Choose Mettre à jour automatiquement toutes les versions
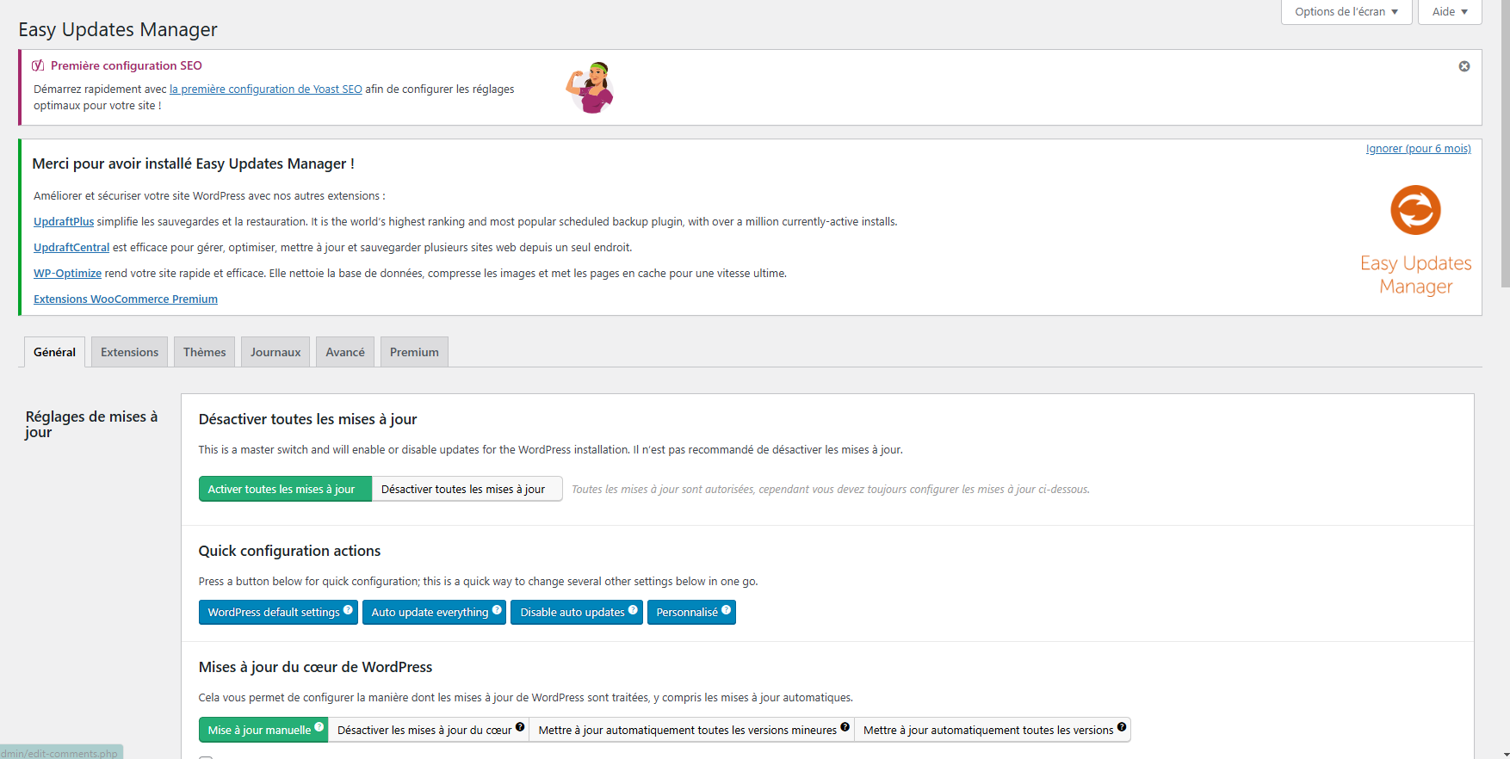 point(993,730)
